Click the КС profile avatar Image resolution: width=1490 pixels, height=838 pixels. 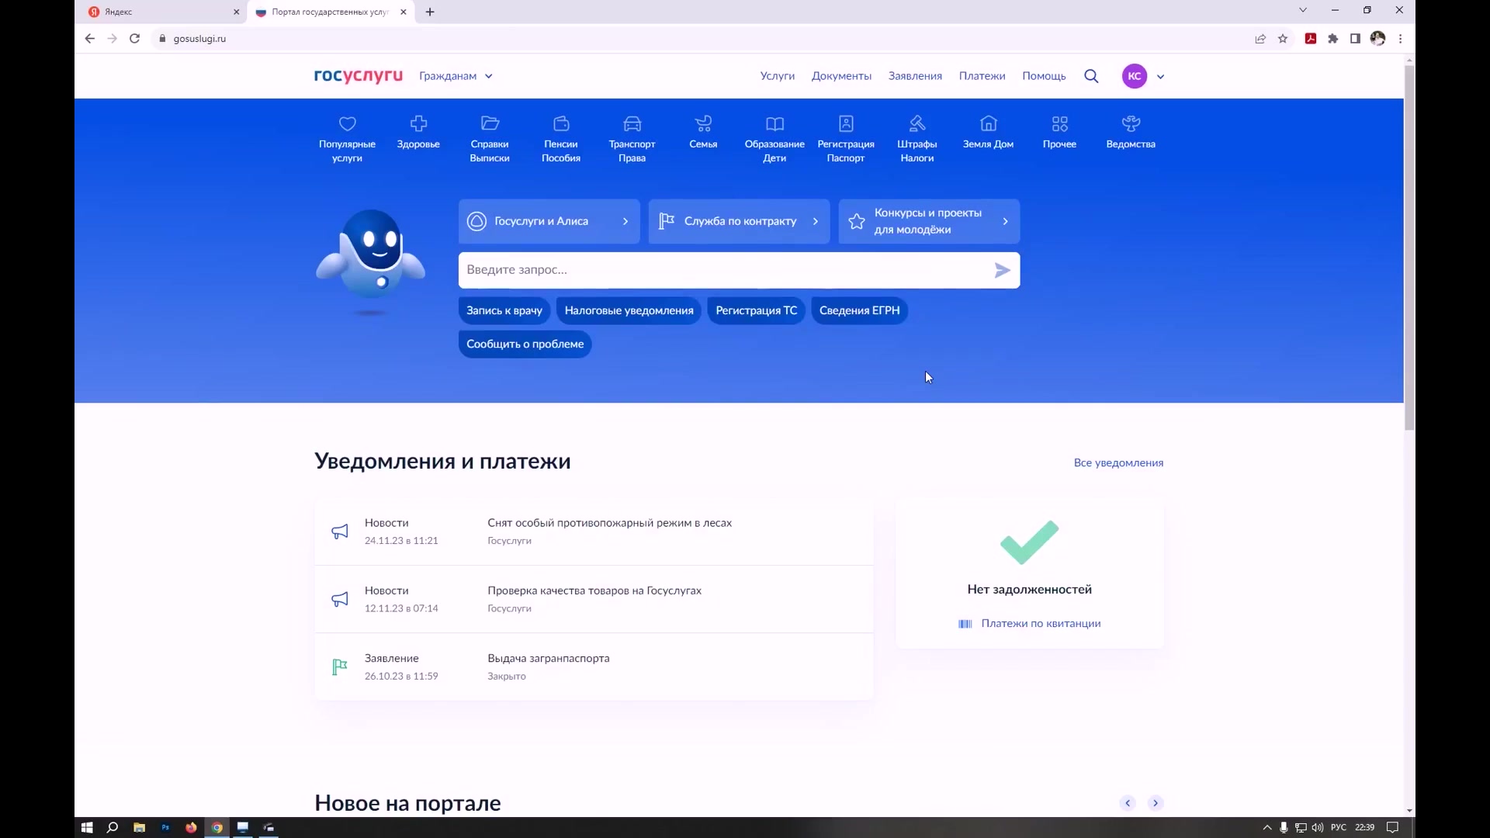(x=1135, y=76)
